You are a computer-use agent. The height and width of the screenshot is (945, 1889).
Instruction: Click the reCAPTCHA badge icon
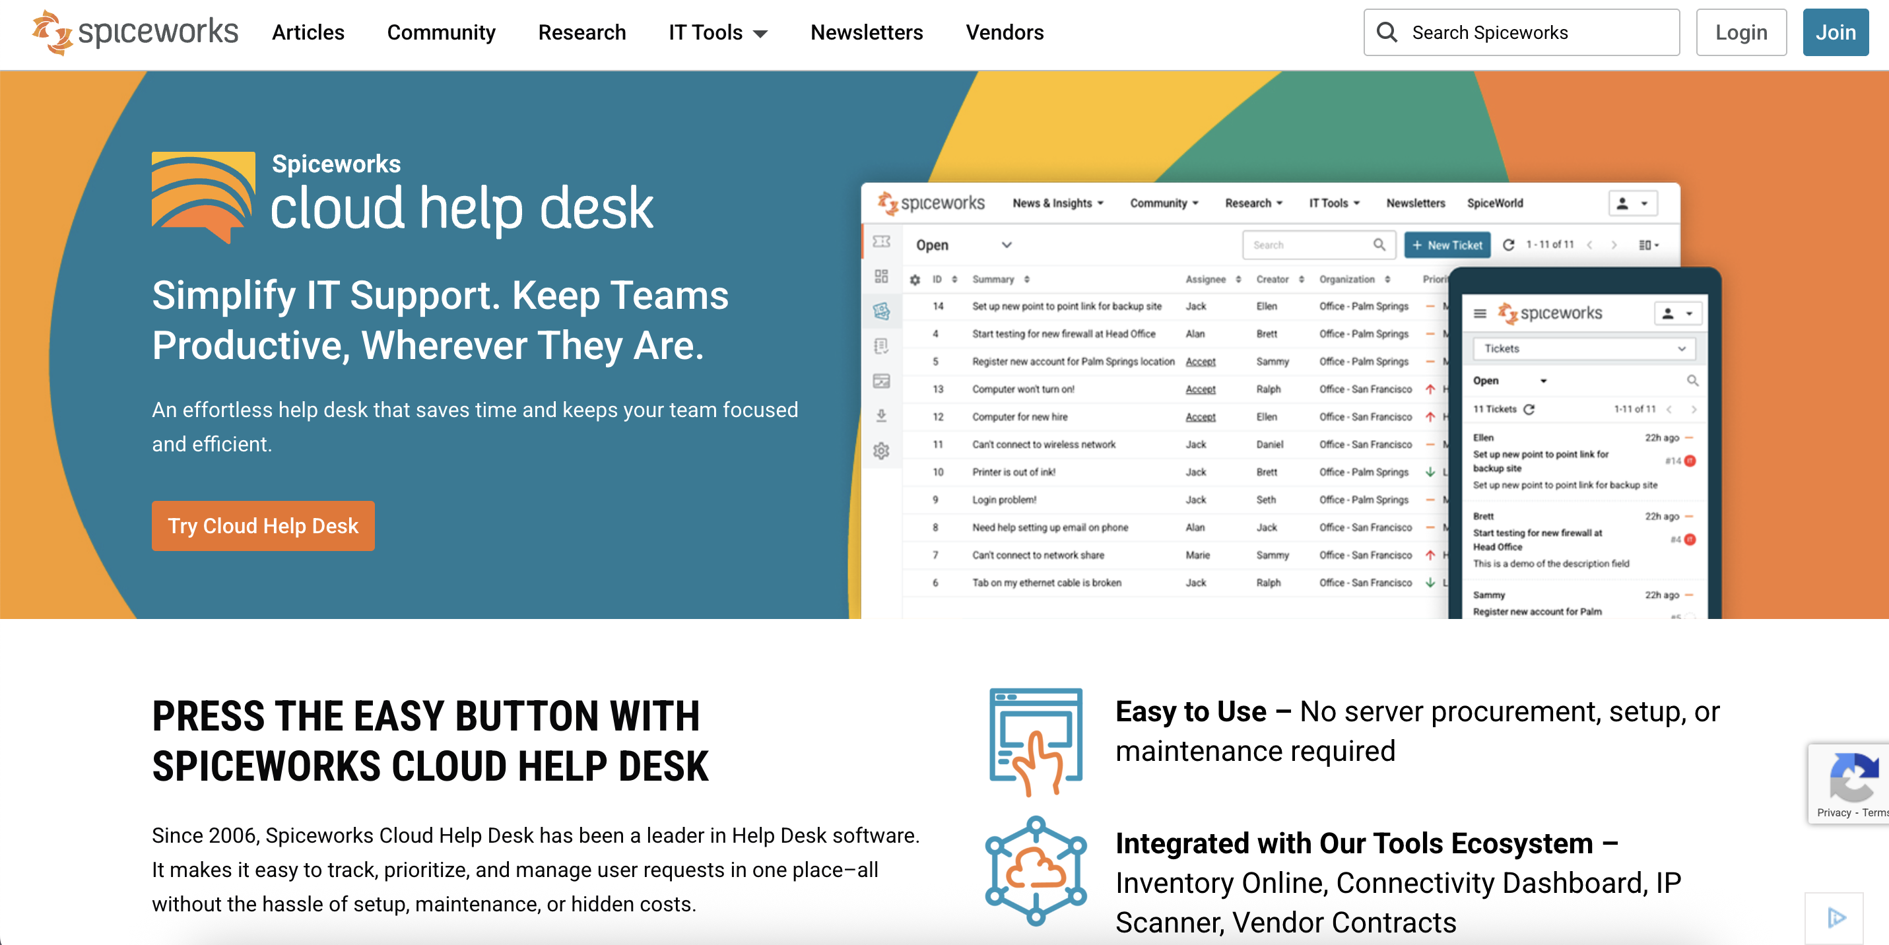tap(1853, 778)
